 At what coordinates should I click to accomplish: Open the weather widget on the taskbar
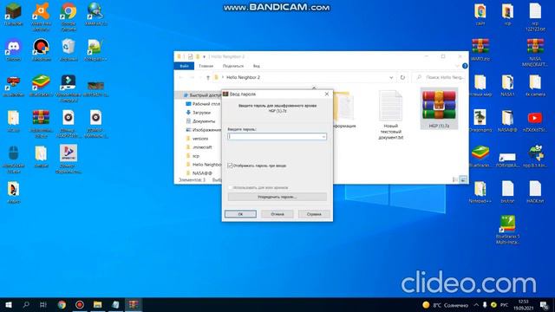[445, 305]
